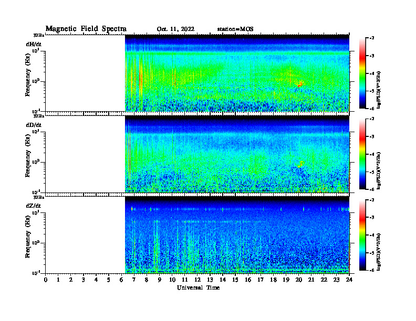Click hour "13" on the Universal Time axis
Viewport: 416px width, 321px height.
coord(210,280)
